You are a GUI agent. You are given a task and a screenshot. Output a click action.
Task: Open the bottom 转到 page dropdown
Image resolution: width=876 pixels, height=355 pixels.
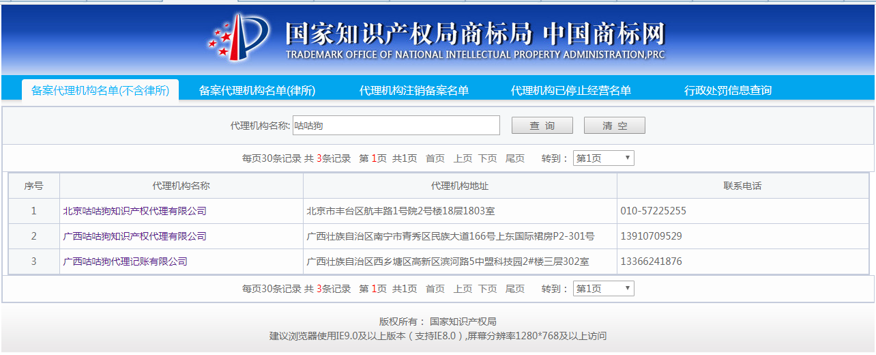[x=604, y=289]
